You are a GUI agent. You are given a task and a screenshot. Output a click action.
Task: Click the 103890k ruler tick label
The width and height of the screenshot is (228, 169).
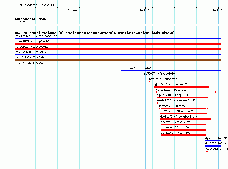(218, 10)
